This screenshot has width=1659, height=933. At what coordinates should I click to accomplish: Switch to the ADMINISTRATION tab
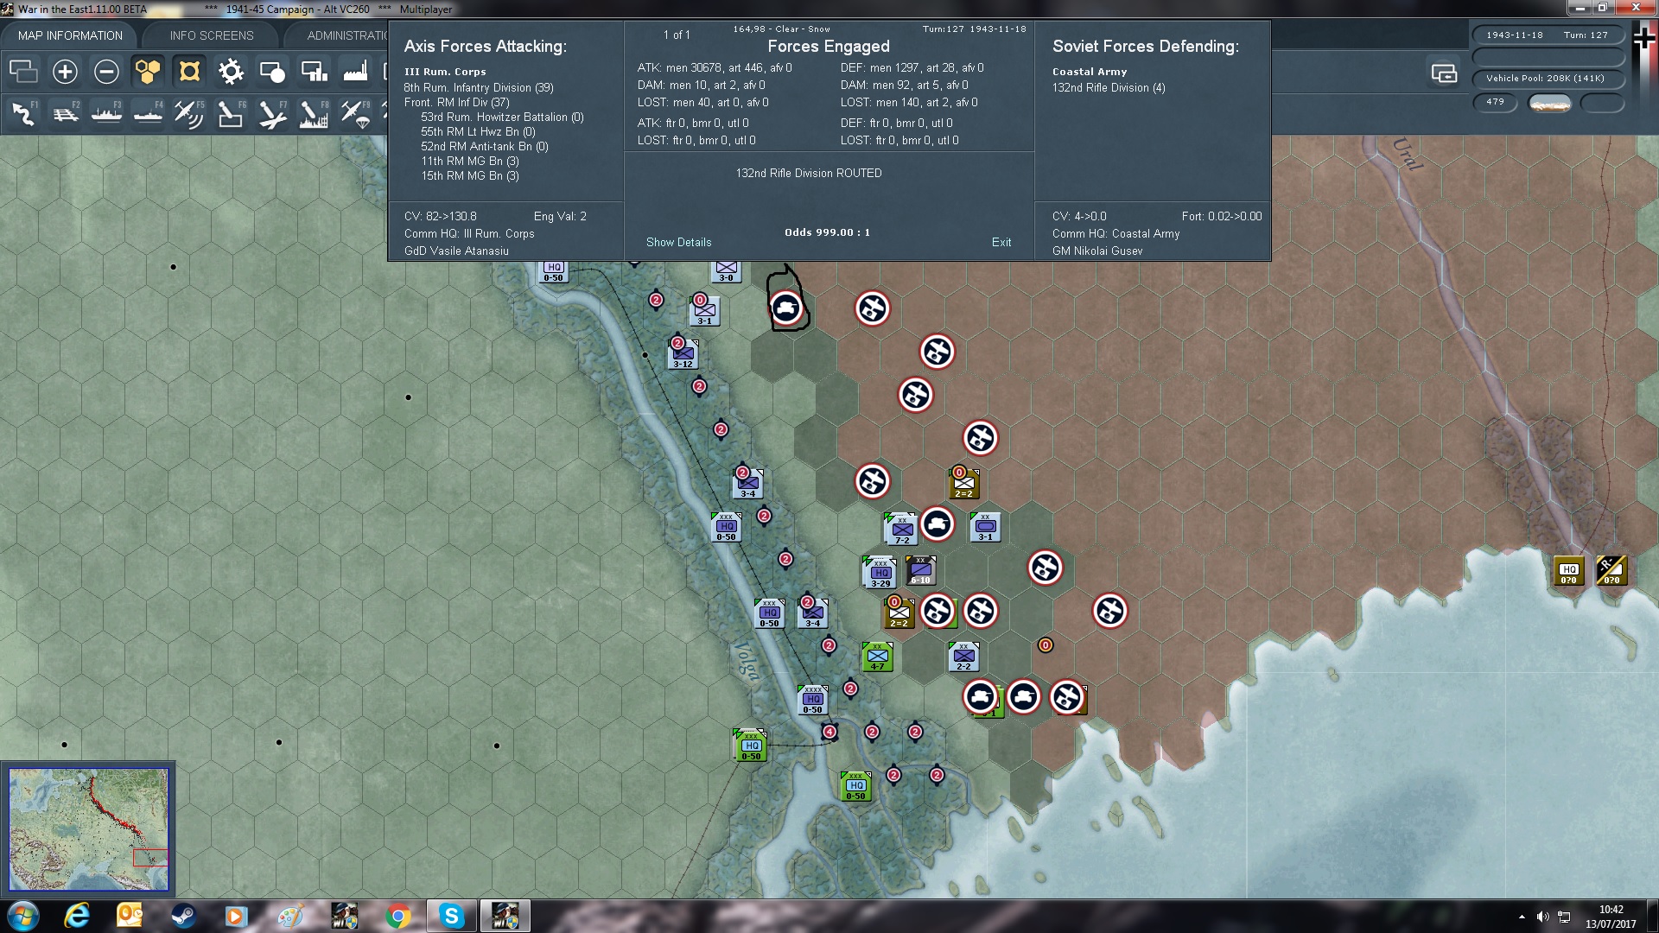coord(346,35)
